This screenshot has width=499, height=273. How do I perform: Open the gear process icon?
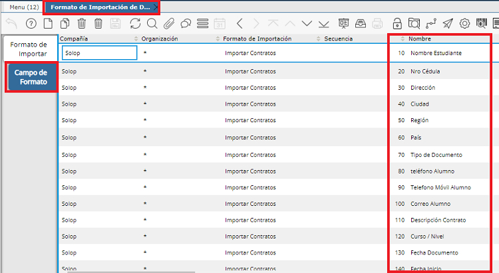464,24
